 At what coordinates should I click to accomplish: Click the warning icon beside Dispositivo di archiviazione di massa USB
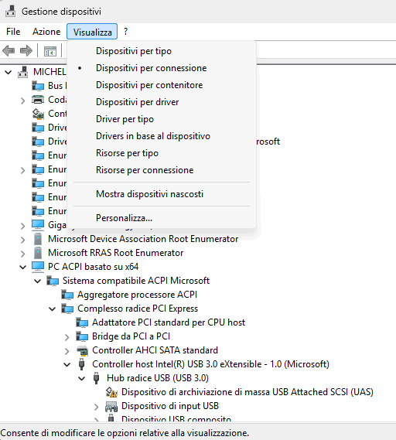(x=111, y=392)
